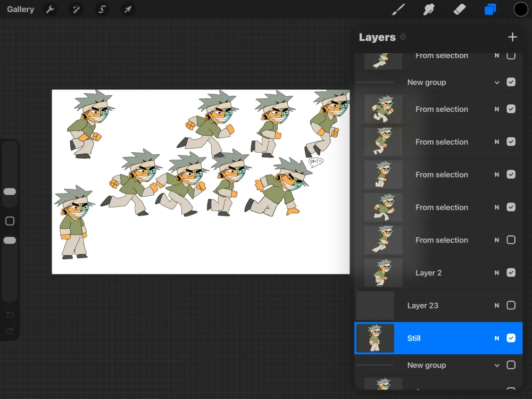Click the square modifier button on sidebar
Image resolution: width=532 pixels, height=399 pixels.
click(x=10, y=221)
